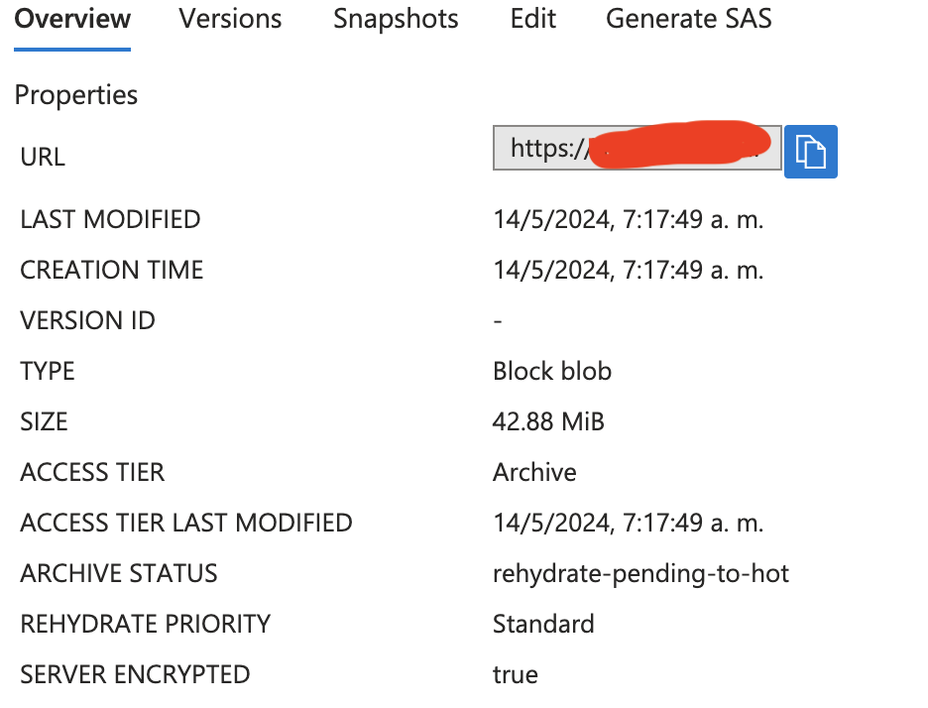The height and width of the screenshot is (708, 928).
Task: Click the SERVER ENCRYPTED true value
Action: 516,674
